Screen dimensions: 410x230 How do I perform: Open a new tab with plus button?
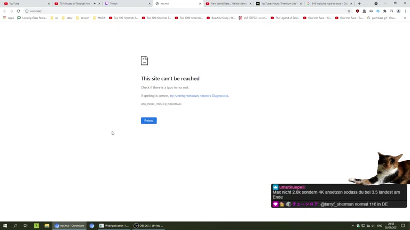pos(359,4)
